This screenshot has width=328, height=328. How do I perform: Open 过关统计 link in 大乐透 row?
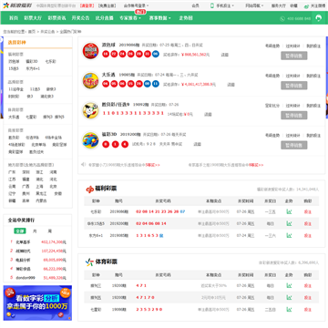pyautogui.click(x=292, y=76)
